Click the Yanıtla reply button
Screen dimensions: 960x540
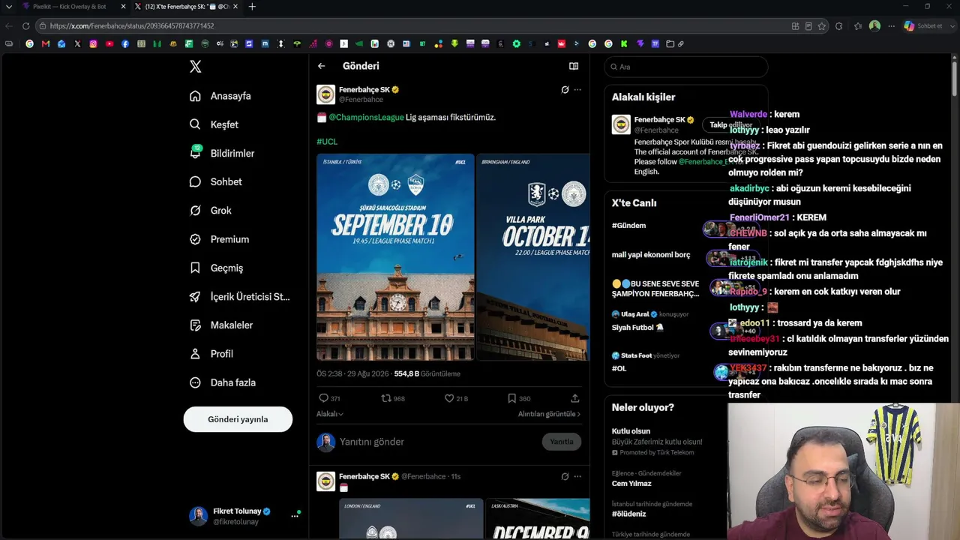coord(562,442)
